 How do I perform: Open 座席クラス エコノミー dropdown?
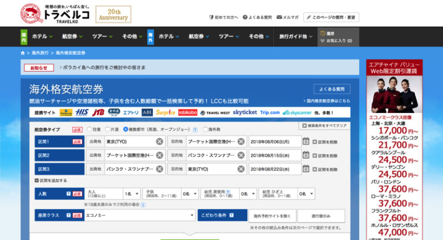pyautogui.click(x=140, y=215)
